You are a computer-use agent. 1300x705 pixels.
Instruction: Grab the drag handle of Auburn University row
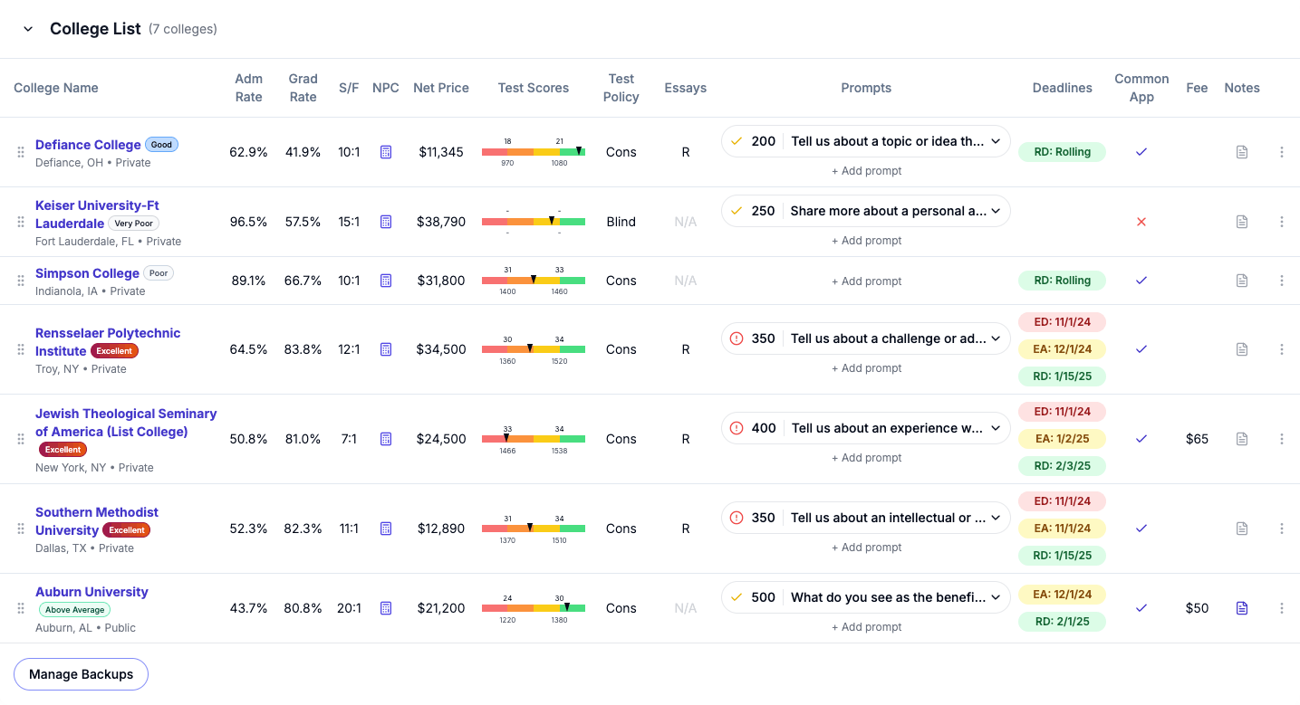pyautogui.click(x=21, y=608)
